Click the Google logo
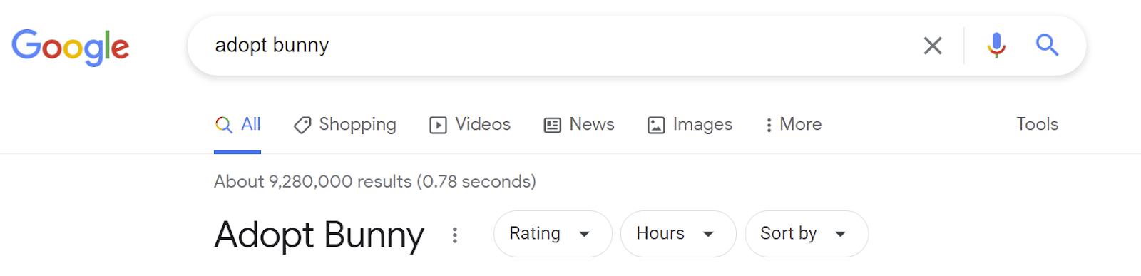Image resolution: width=1141 pixels, height=276 pixels. pos(70,47)
